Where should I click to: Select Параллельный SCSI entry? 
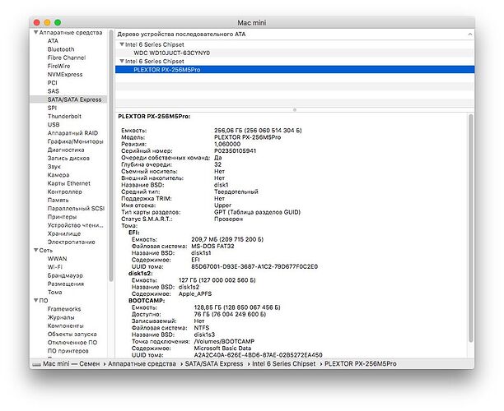(x=76, y=208)
